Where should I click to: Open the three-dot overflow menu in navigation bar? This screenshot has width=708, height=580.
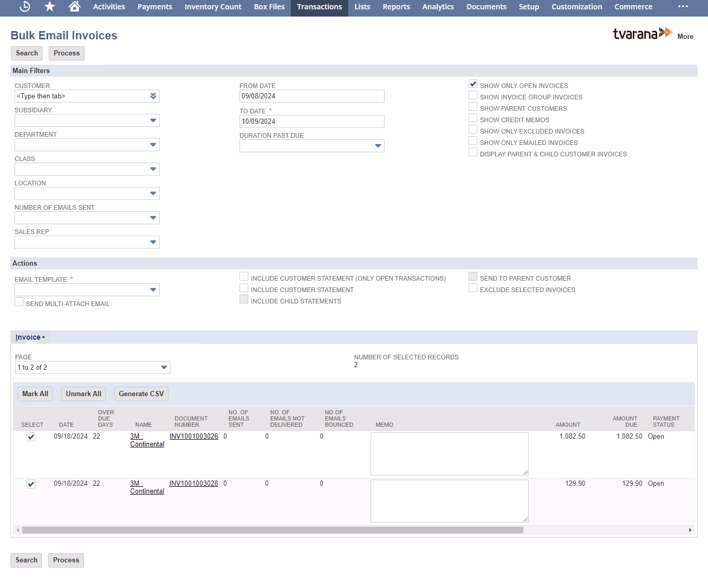[x=683, y=6]
